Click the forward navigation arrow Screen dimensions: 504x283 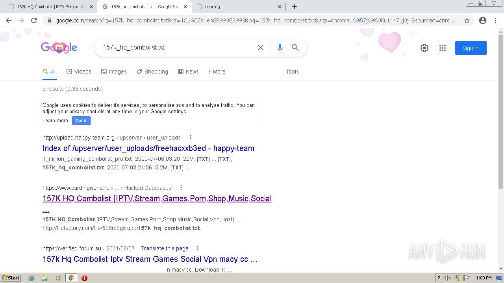21,20
